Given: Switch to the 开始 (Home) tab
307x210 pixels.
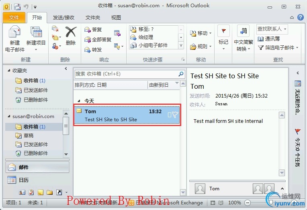Looking at the screenshot, I should pos(37,18).
